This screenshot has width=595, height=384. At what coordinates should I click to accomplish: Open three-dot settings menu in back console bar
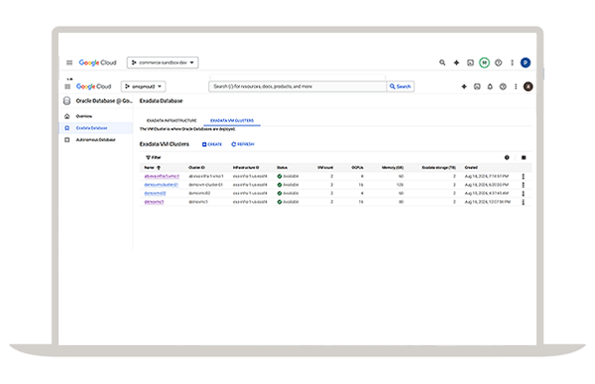coord(513,63)
